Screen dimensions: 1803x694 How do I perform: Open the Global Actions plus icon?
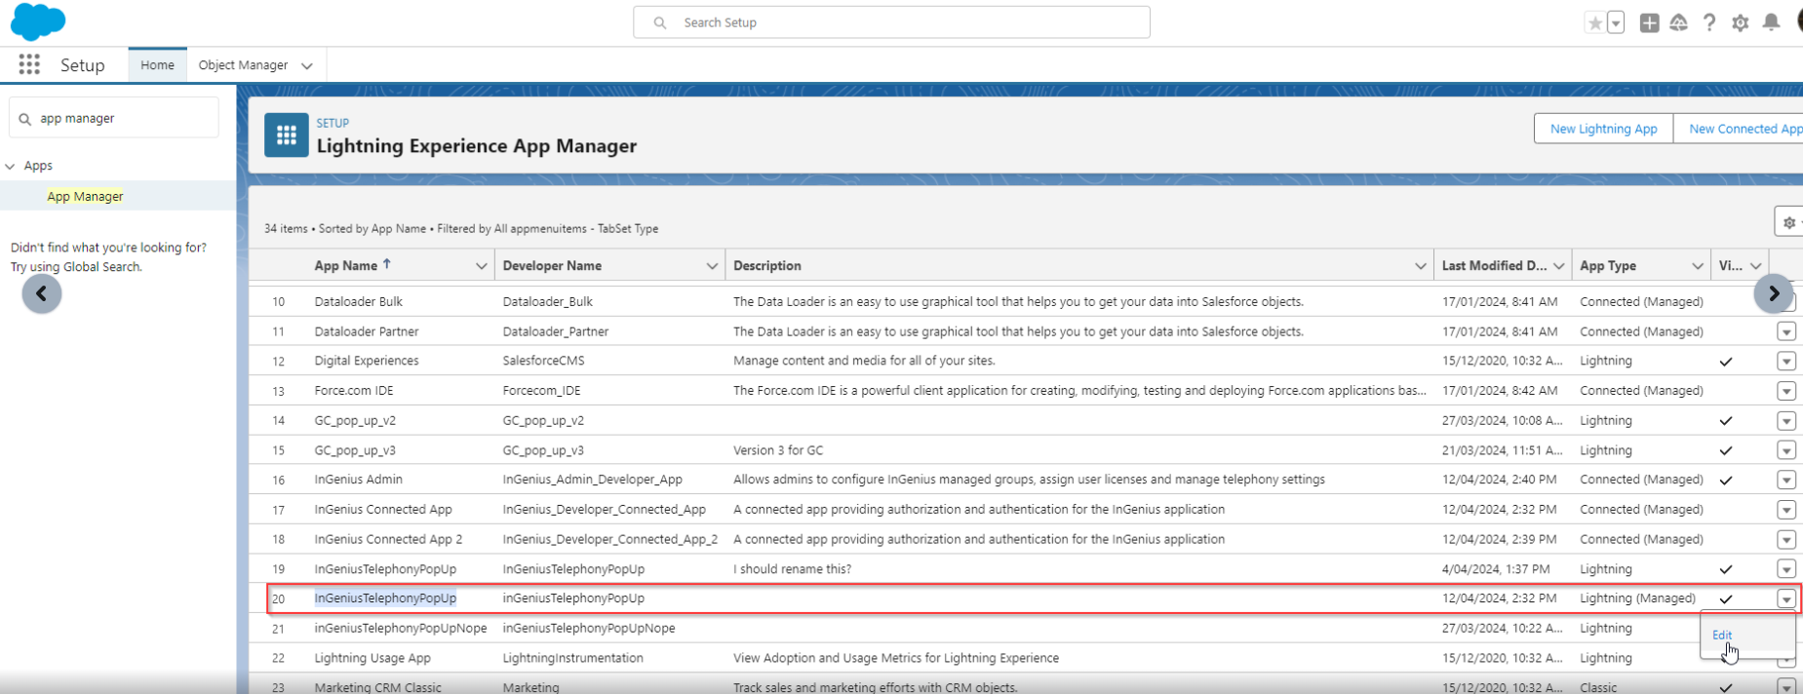coord(1649,22)
